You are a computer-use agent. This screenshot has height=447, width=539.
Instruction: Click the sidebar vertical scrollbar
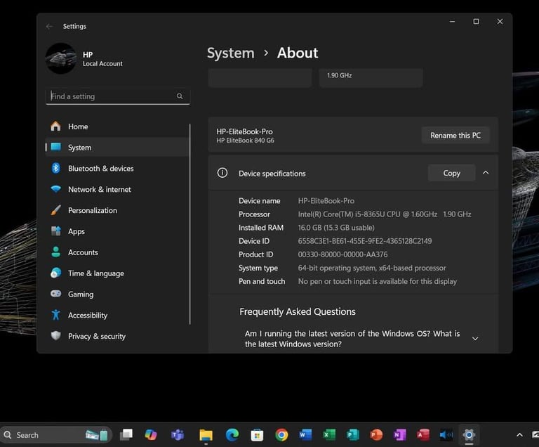click(189, 223)
